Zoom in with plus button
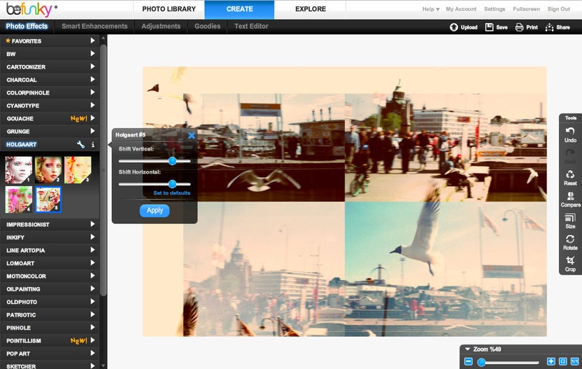This screenshot has width=582, height=369. [x=551, y=361]
